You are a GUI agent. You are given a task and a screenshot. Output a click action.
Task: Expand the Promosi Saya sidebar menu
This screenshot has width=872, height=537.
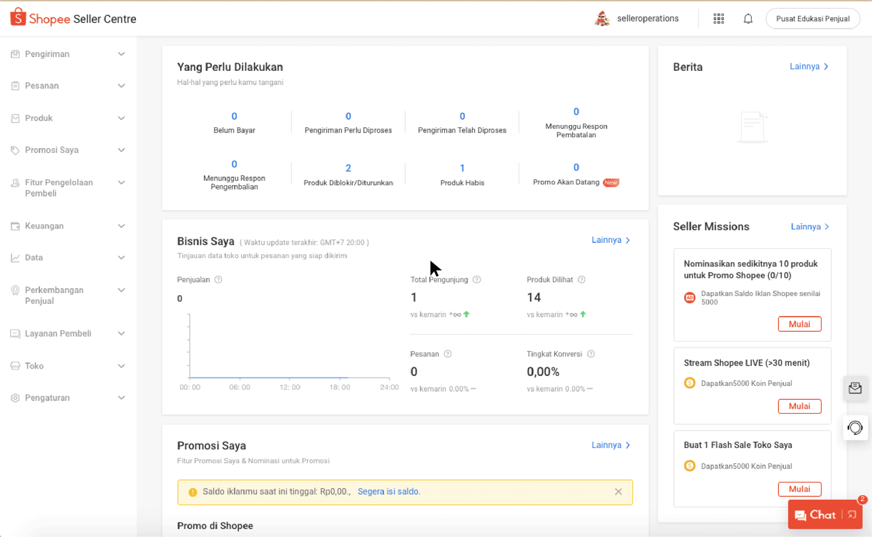coord(68,150)
